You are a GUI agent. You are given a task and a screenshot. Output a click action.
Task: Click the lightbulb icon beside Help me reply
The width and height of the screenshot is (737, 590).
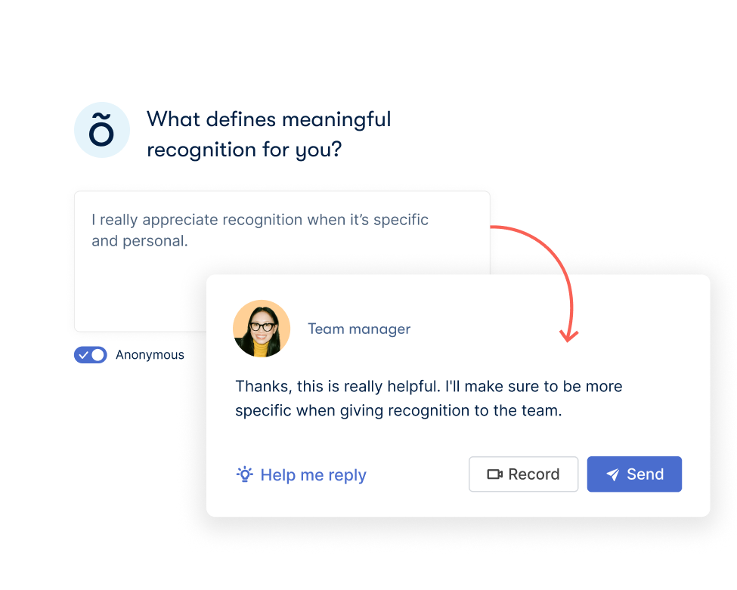tap(244, 474)
